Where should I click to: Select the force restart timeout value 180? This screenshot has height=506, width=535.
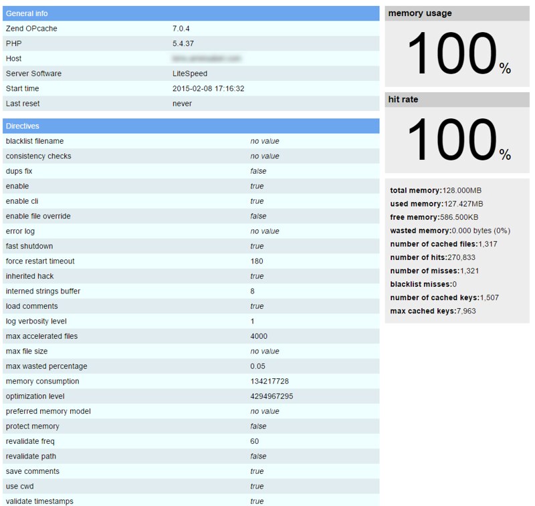(x=257, y=261)
